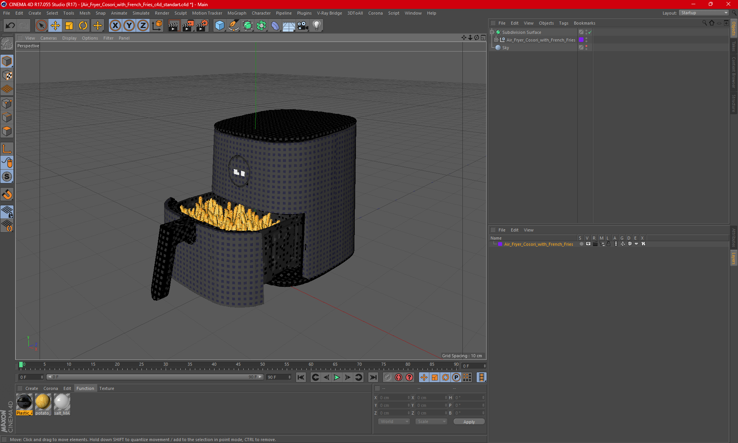Play the animation forward
The image size is (738, 443).
[x=337, y=377]
